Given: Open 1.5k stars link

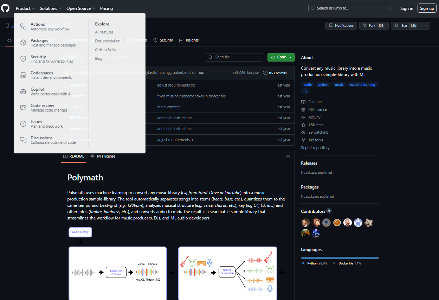Looking at the screenshot, I should point(312,125).
